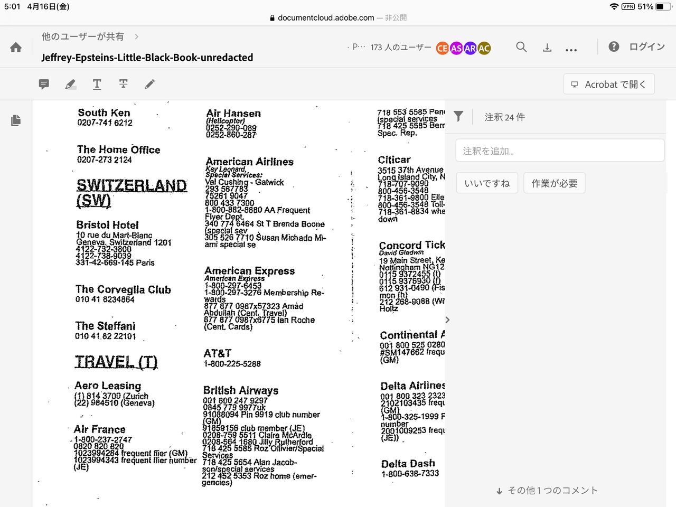
Task: Click The Corveglia Club entry heading
Action: click(123, 289)
